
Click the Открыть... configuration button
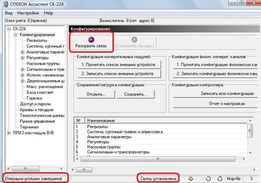96,94
